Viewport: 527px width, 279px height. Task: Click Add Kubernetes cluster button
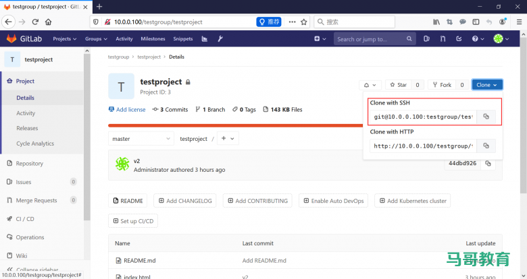413,201
